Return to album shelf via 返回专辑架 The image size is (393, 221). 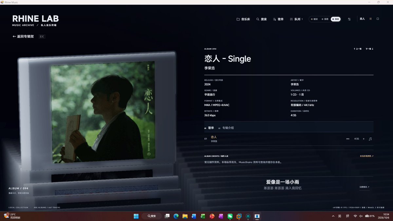pyautogui.click(x=23, y=37)
